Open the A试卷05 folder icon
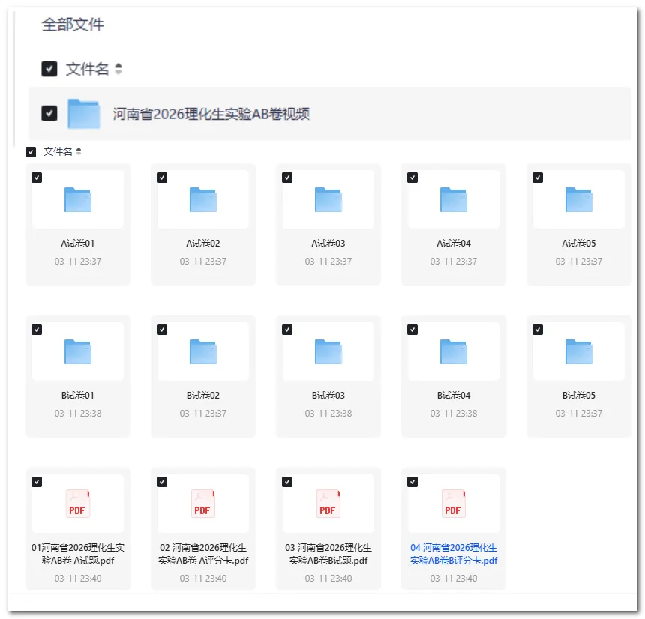 (x=577, y=198)
